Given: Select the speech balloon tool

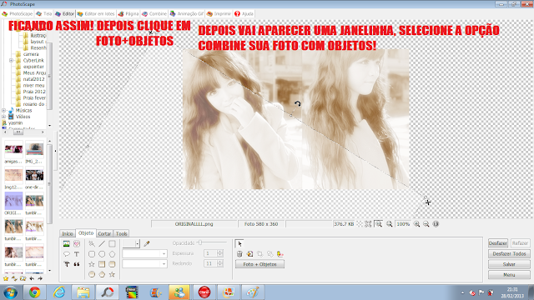Looking at the screenshot, I should coord(67,254).
